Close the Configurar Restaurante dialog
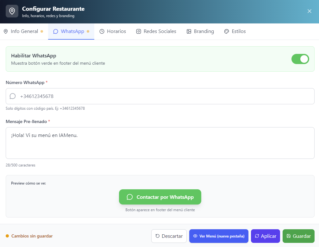This screenshot has height=247, width=319. click(x=310, y=11)
